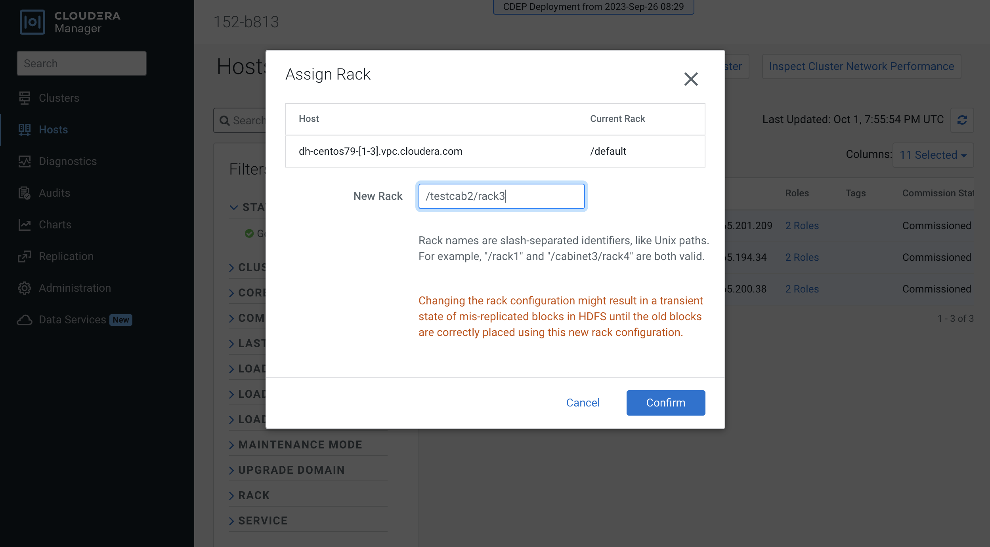Expand the Rack filter section
Screen dimensions: 990x547
coord(254,495)
